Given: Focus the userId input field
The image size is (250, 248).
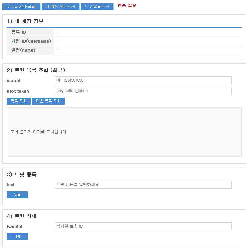Looking at the screenshot, I should (143, 80).
